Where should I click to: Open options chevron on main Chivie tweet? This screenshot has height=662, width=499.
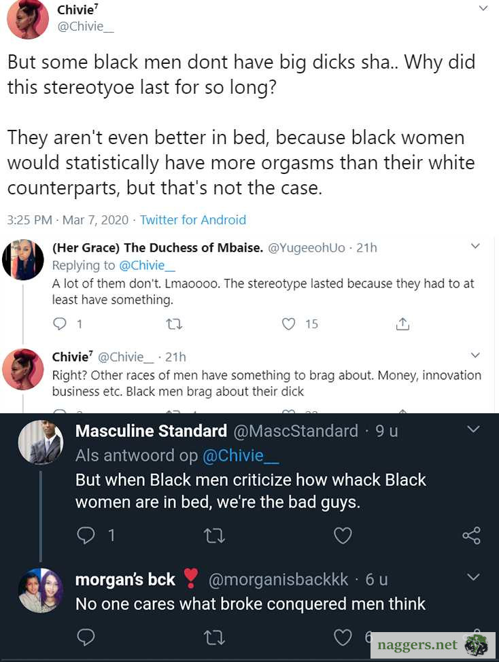click(x=483, y=9)
